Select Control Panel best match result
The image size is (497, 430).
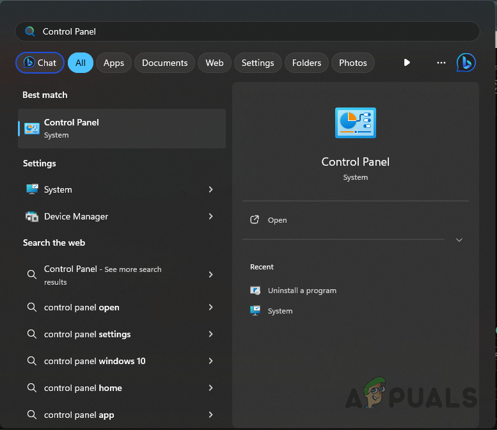(x=122, y=129)
